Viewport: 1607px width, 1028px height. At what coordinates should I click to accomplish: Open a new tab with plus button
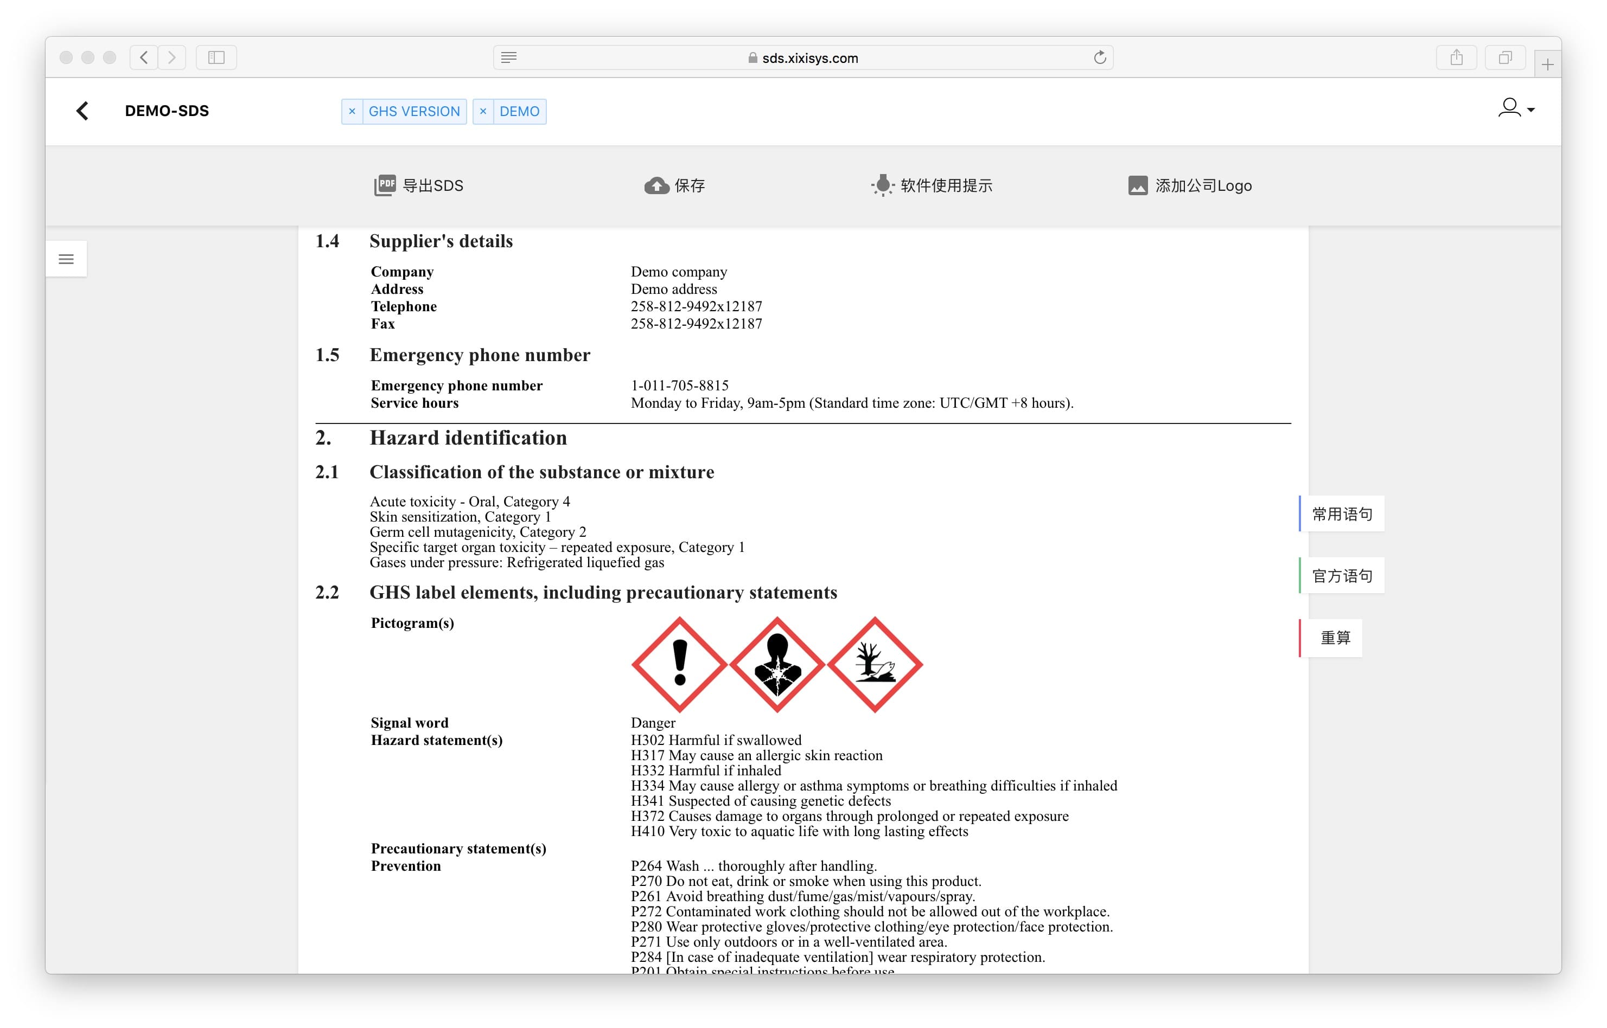pyautogui.click(x=1547, y=65)
